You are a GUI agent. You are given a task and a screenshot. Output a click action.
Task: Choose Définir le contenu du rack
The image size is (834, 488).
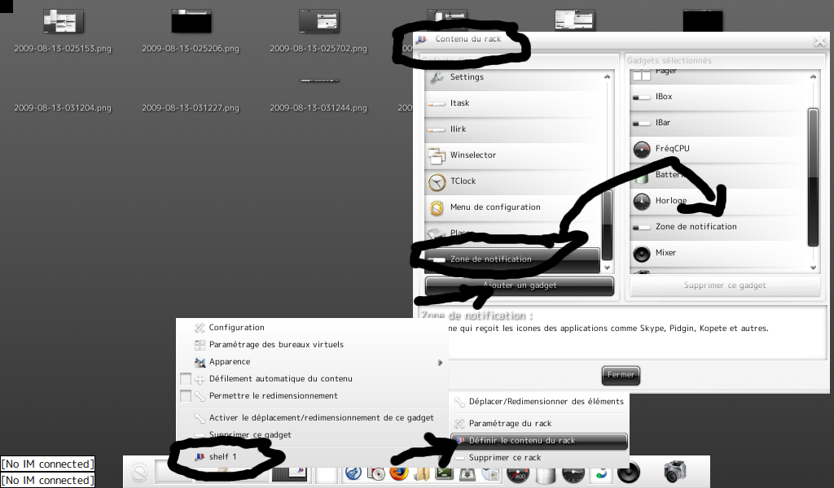521,441
